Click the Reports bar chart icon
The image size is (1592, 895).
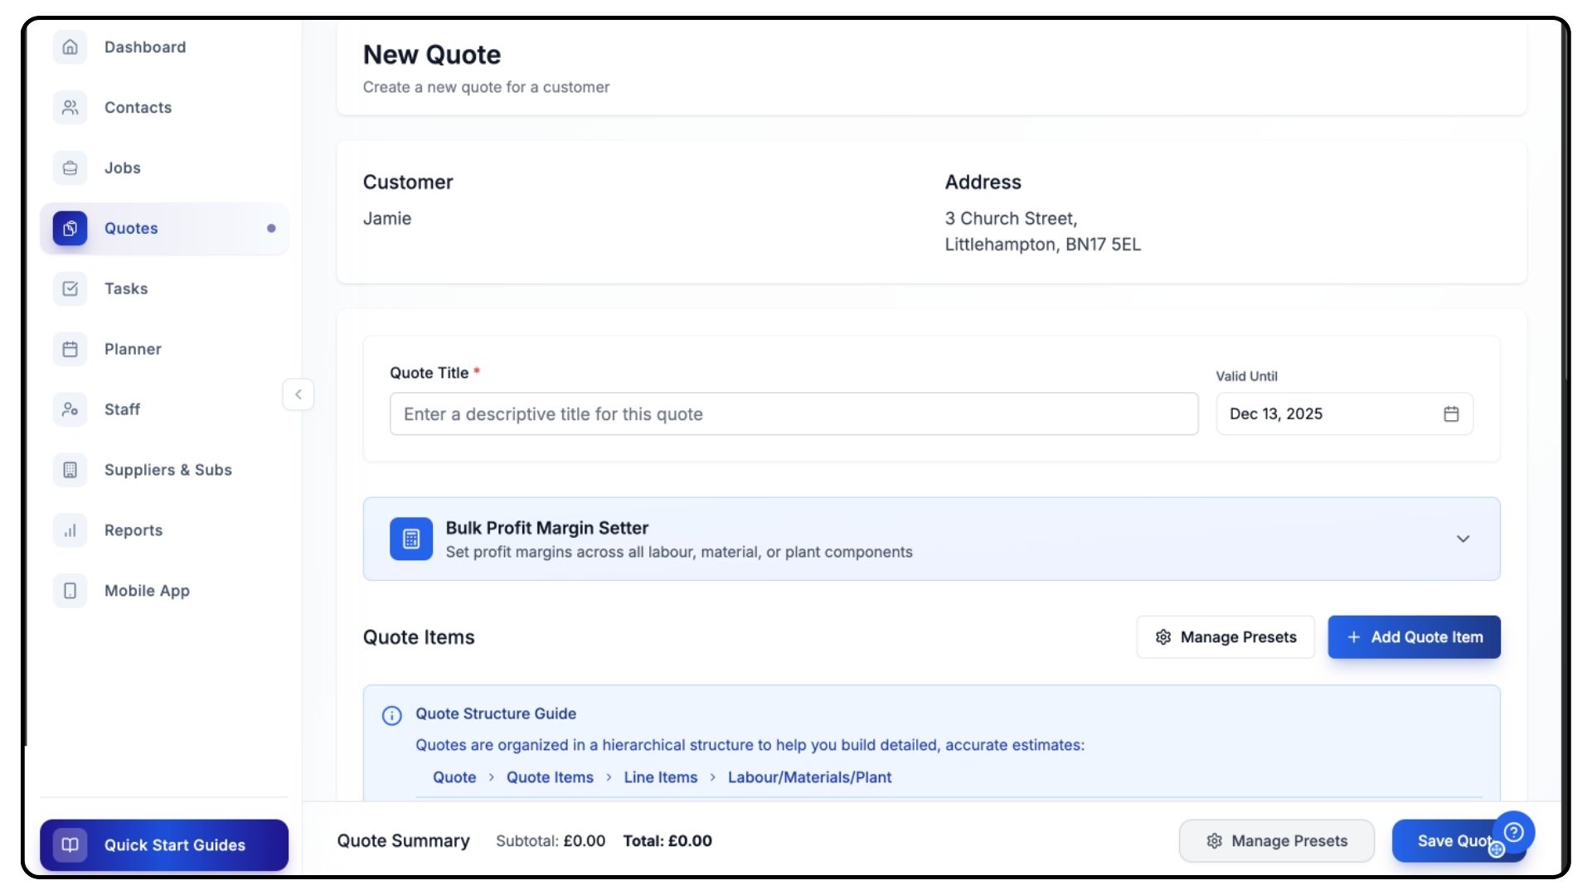70,530
